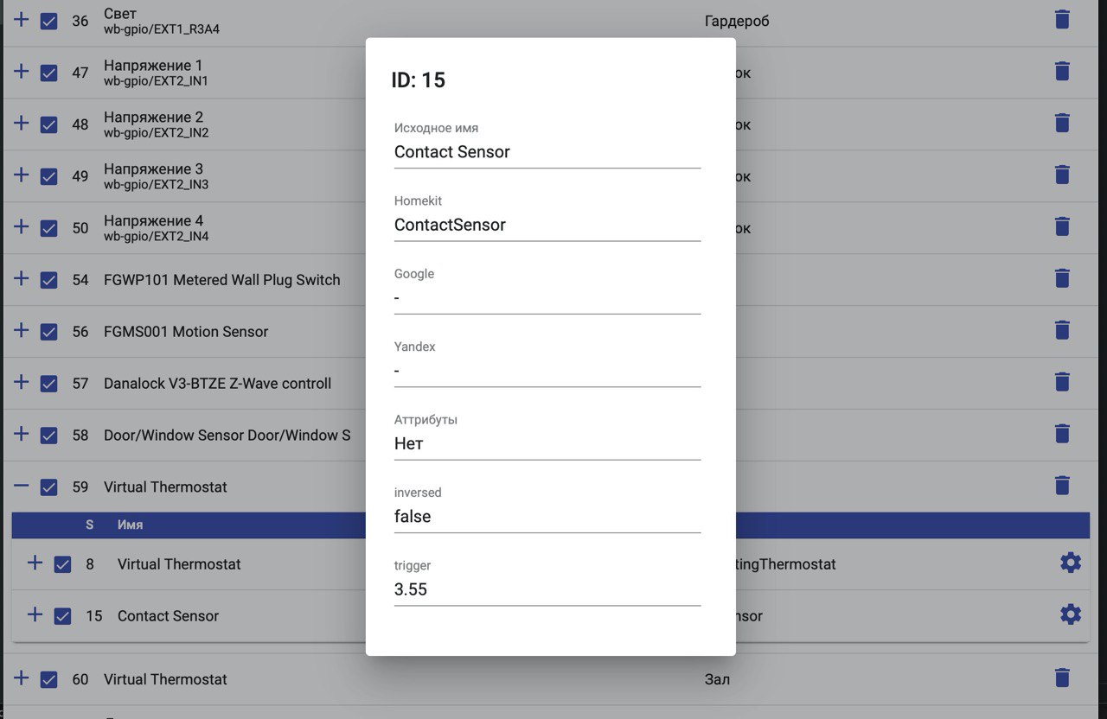Toggle checkbox for device 58 Door/Window Sensor
The width and height of the screenshot is (1107, 719).
click(x=49, y=436)
